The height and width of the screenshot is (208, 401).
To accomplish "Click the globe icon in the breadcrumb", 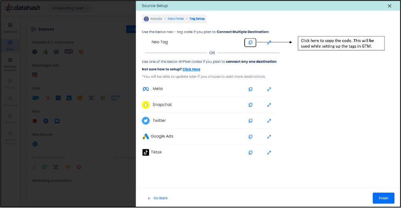I will tap(146, 19).
